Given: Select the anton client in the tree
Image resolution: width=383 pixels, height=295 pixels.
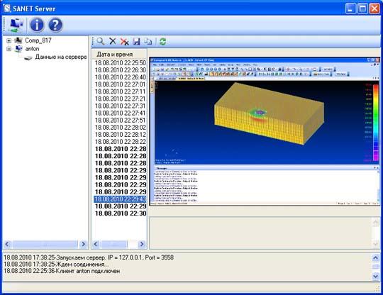Looking at the screenshot, I should click(x=32, y=49).
